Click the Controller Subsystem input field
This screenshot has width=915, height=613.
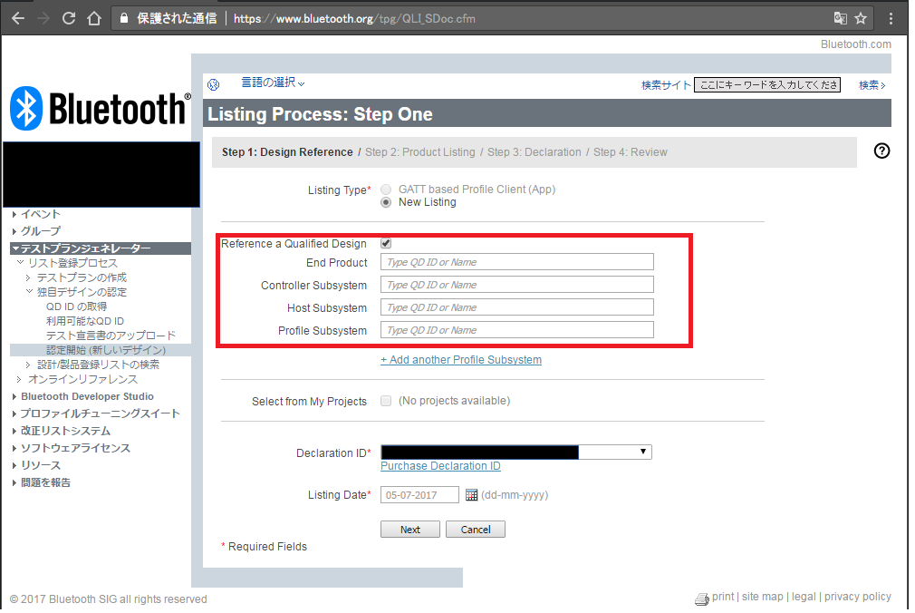(x=517, y=285)
